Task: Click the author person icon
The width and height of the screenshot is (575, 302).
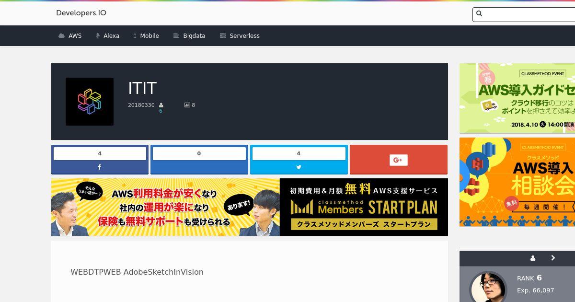Action: click(161, 105)
